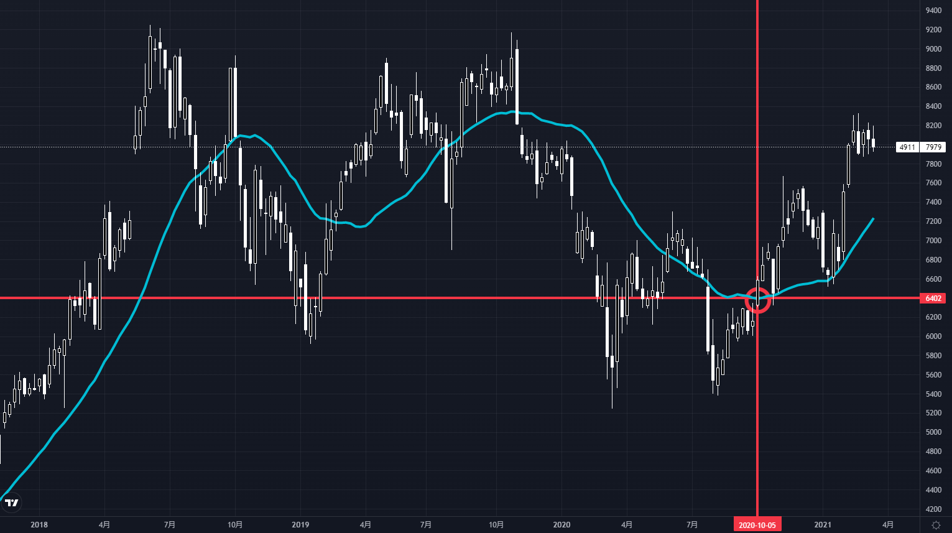Click the 2019 label on time axis
Image resolution: width=952 pixels, height=533 pixels.
point(300,525)
